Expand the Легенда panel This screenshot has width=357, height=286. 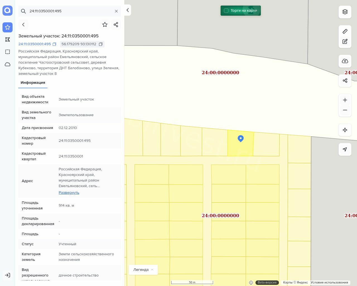(x=143, y=270)
